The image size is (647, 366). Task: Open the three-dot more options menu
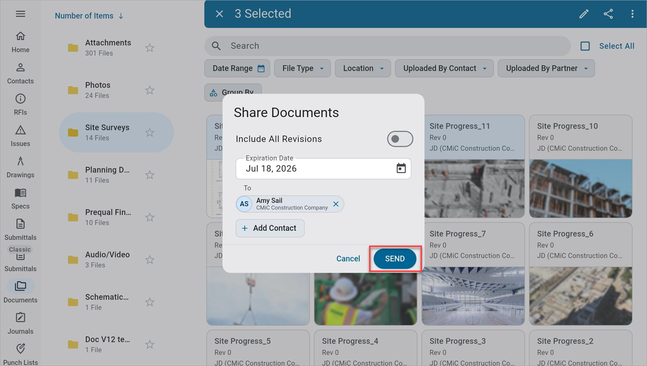[632, 14]
